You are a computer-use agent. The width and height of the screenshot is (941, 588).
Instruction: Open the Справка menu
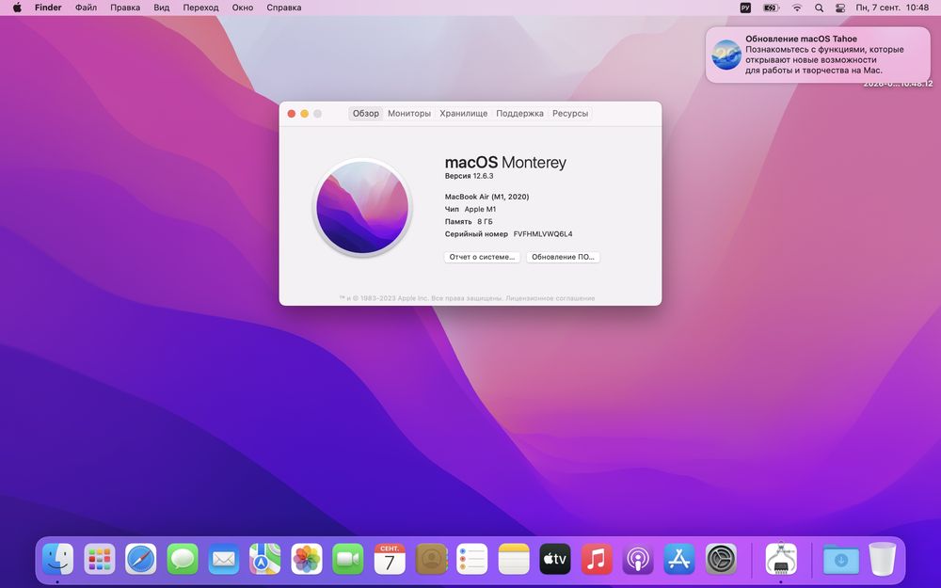tap(284, 8)
